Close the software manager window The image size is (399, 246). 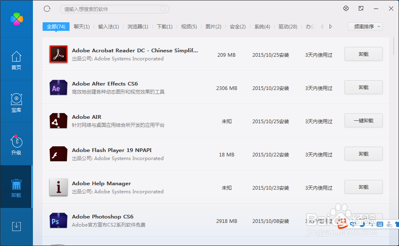[x=391, y=9]
